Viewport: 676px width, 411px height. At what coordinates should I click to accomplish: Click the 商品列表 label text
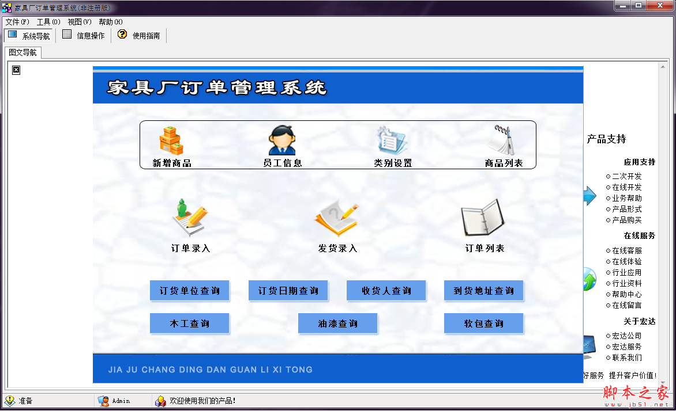(504, 163)
